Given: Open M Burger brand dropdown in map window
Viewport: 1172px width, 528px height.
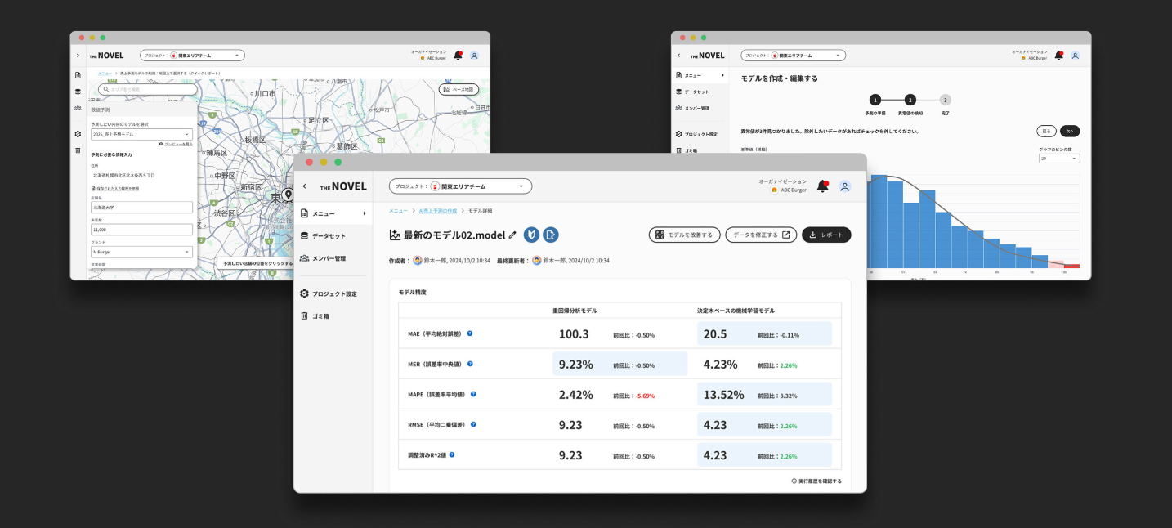Looking at the screenshot, I should point(141,252).
